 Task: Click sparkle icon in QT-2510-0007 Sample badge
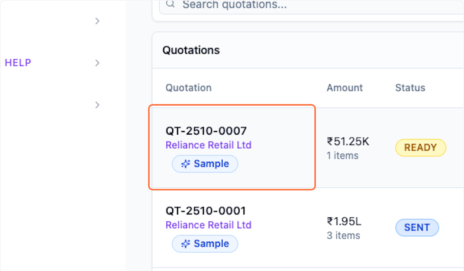[186, 164]
